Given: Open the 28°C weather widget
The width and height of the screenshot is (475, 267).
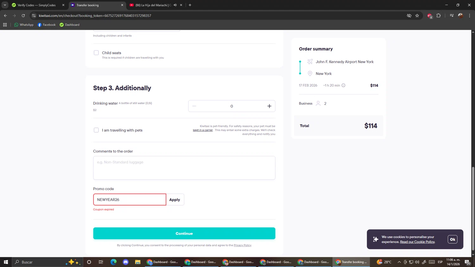Looking at the screenshot, I should (384, 262).
